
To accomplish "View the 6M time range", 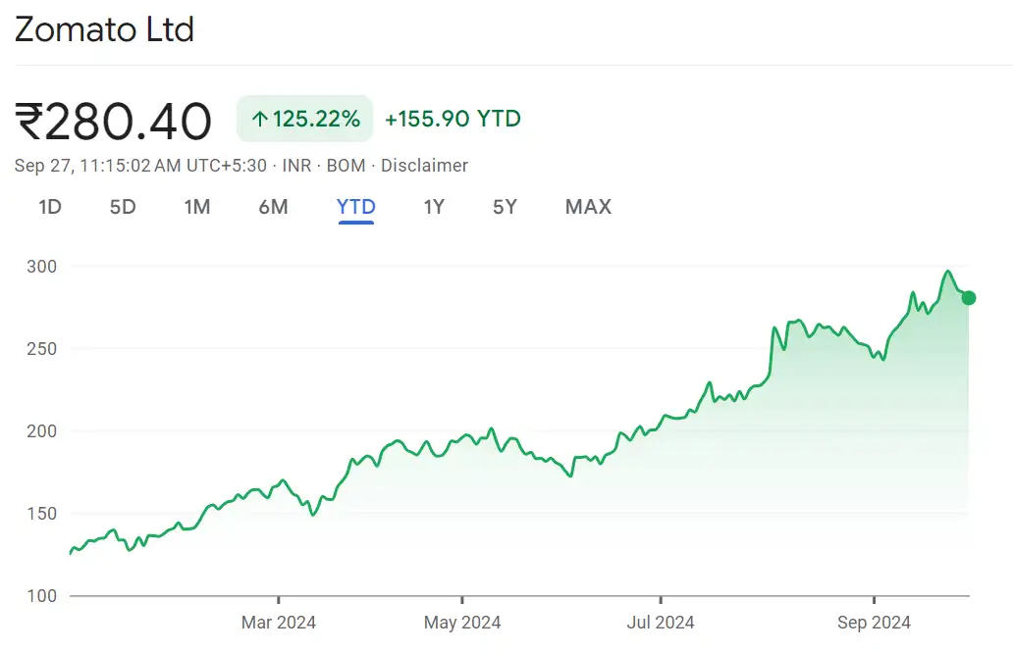I will point(274,207).
